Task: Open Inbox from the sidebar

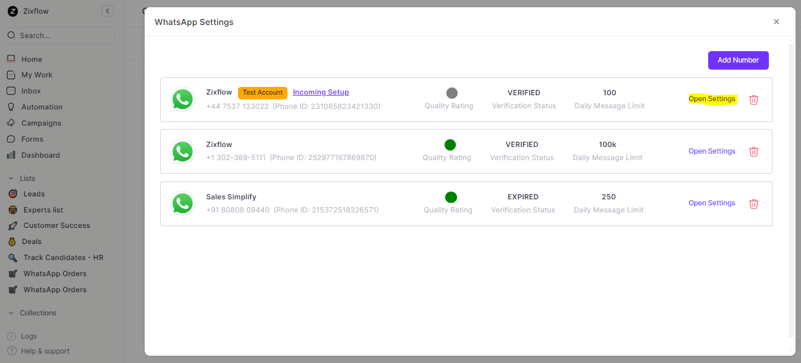Action: click(31, 91)
